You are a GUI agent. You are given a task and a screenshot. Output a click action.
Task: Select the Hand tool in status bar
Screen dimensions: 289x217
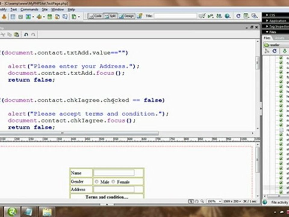(197, 201)
